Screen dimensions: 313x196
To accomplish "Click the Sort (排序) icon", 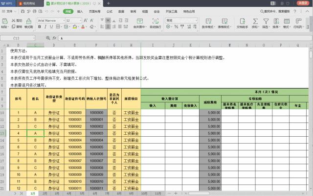I will point(276,21).
